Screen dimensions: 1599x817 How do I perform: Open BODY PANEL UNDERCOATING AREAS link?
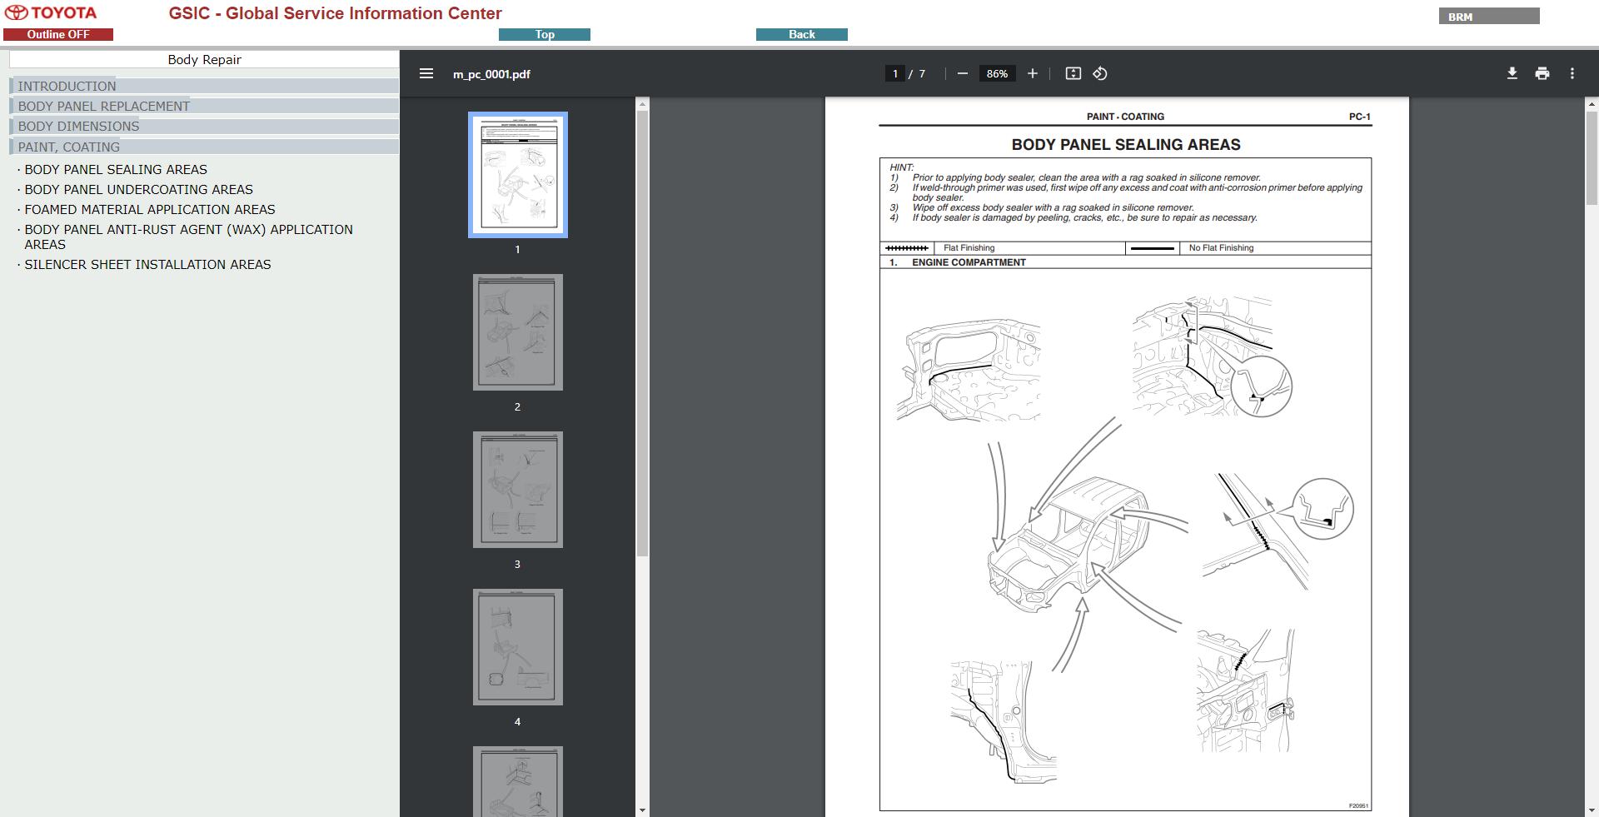pos(138,189)
